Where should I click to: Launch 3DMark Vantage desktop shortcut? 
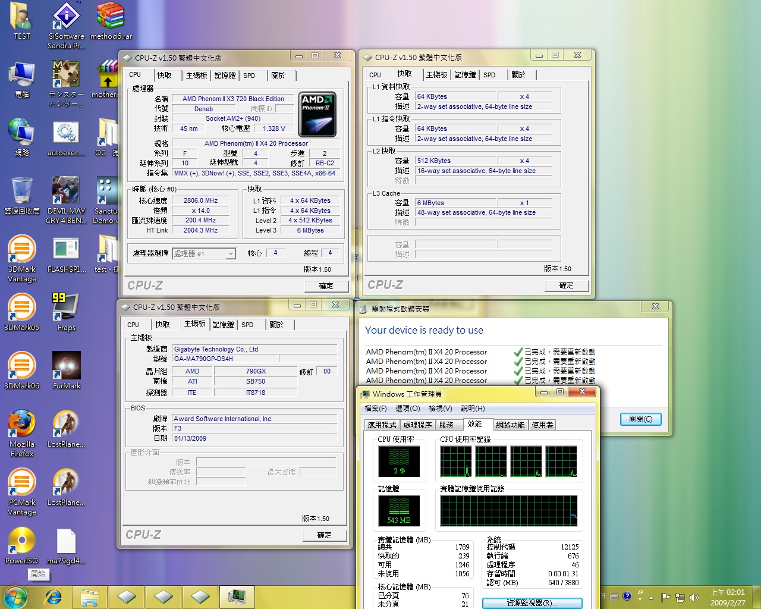[x=22, y=258]
